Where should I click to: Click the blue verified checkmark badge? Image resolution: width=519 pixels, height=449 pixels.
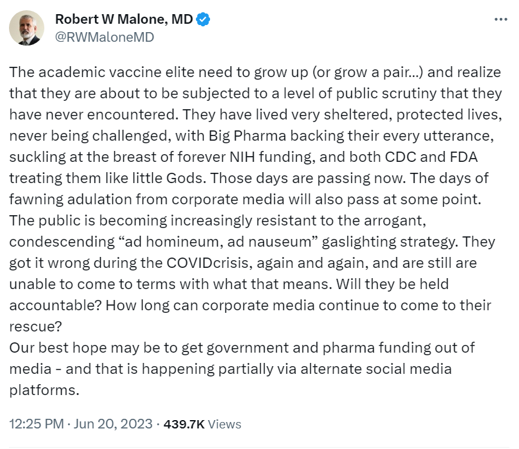coord(204,20)
